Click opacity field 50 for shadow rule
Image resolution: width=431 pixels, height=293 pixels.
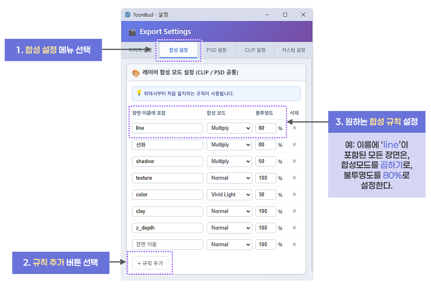point(266,161)
